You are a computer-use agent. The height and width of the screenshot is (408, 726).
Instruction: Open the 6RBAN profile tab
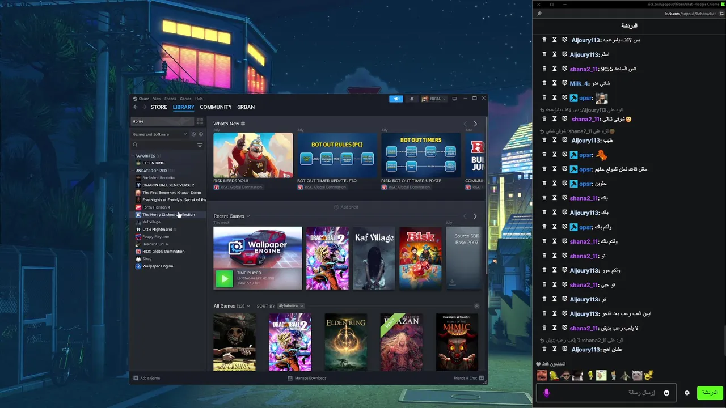(x=246, y=107)
